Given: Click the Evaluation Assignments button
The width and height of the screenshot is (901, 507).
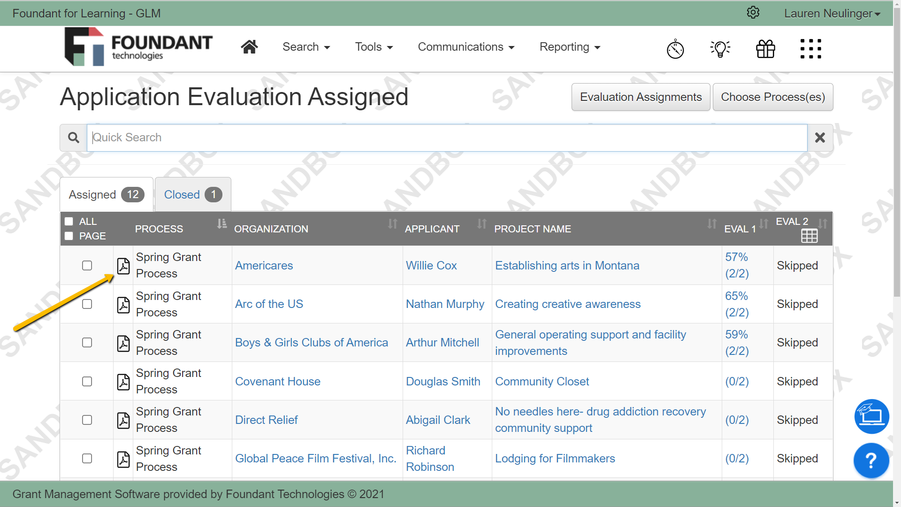Looking at the screenshot, I should pyautogui.click(x=641, y=97).
